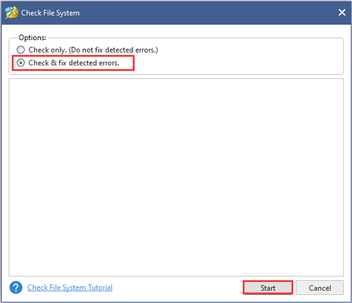Screen dimensions: 352x303
Task: Click the blue question mark help icon
Action: point(15,288)
